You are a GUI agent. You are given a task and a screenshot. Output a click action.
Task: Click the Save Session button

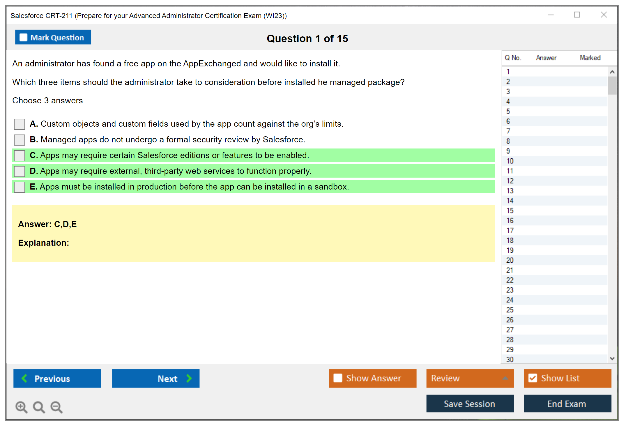[x=470, y=404]
